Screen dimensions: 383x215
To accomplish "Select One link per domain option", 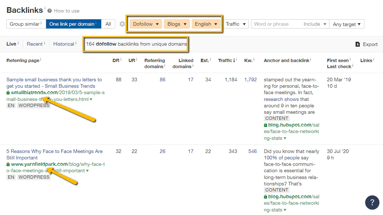I will click(x=73, y=24).
